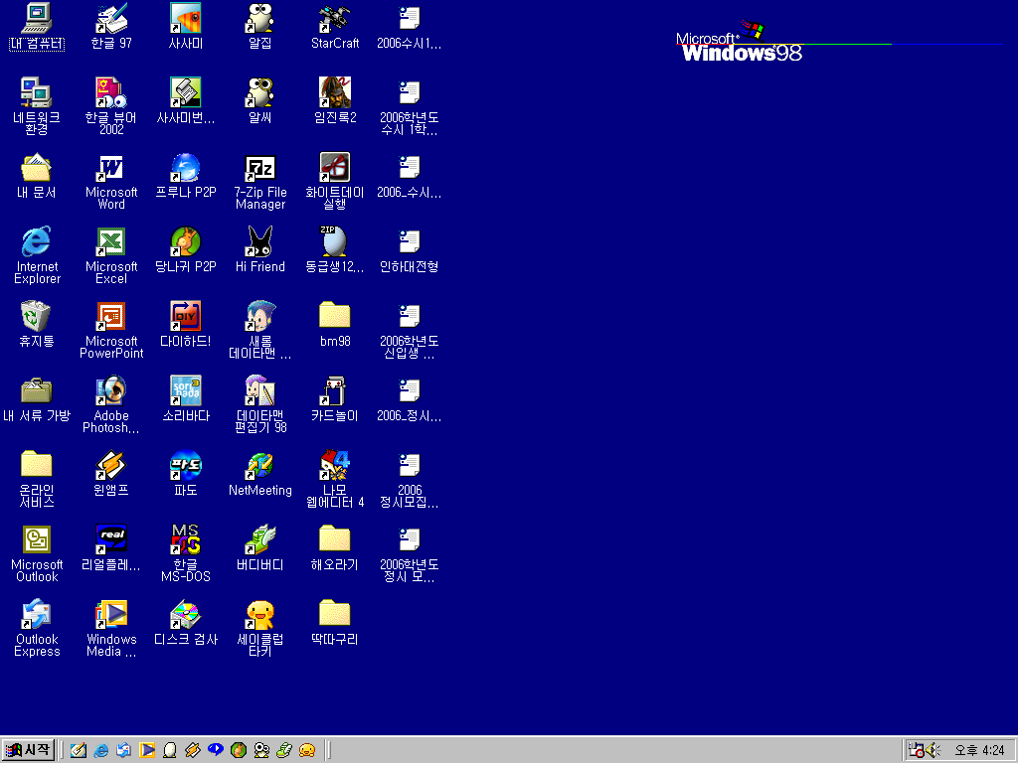The width and height of the screenshot is (1018, 763).
Task: Select the StarCraft shortcut
Action: (335, 27)
